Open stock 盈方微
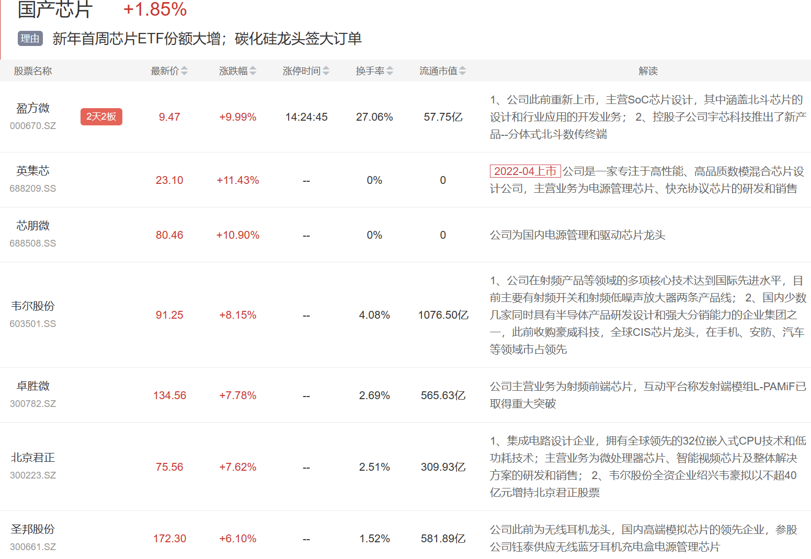Viewport: 811px width, 559px height. tap(33, 108)
